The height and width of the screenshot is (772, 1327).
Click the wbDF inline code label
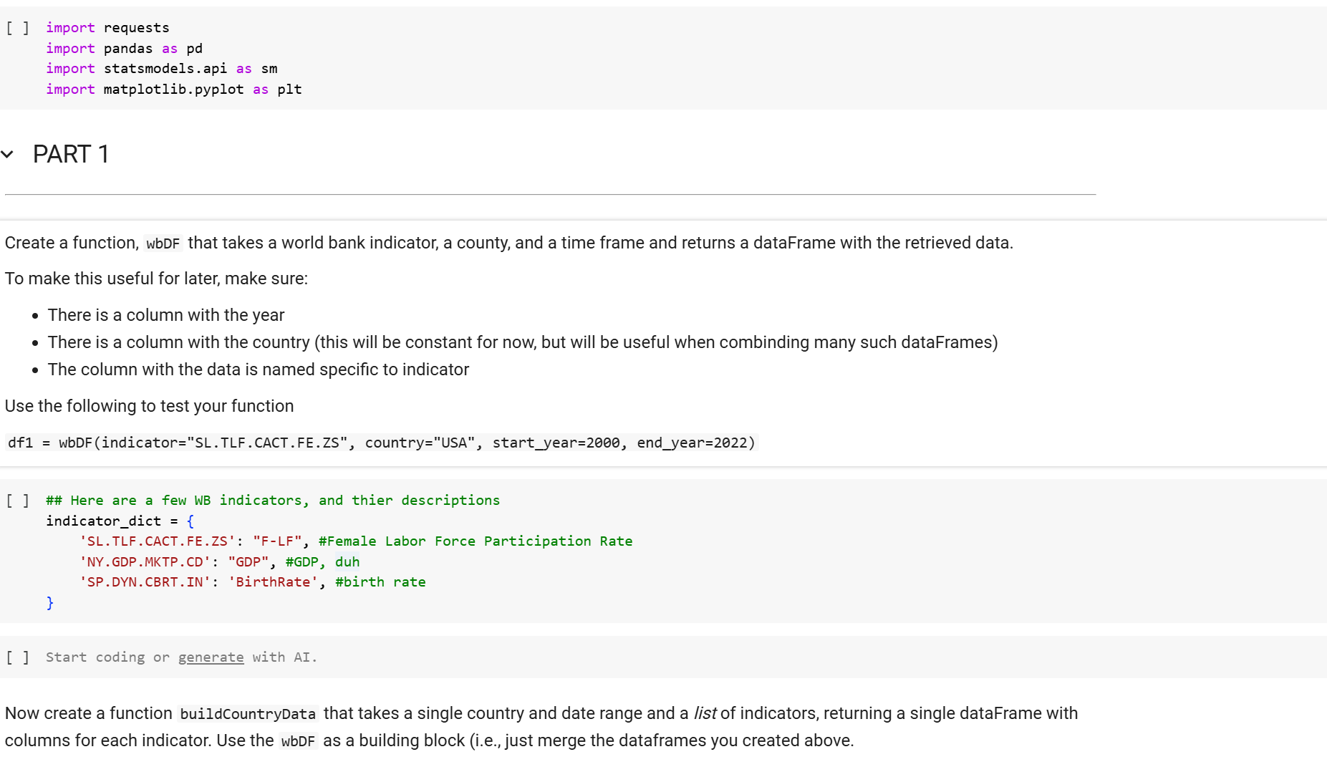pyautogui.click(x=163, y=243)
